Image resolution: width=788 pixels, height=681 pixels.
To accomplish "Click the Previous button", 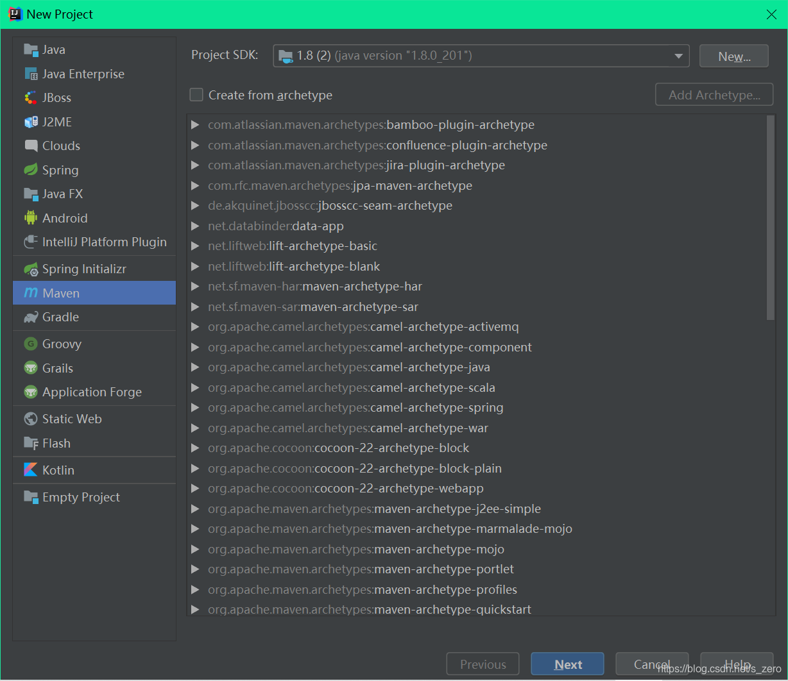I will pyautogui.click(x=483, y=664).
